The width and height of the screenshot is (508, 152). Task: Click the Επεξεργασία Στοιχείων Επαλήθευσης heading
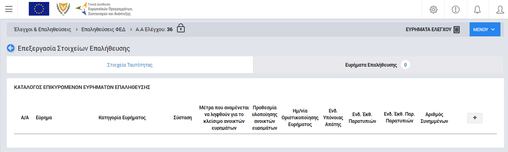tap(74, 49)
